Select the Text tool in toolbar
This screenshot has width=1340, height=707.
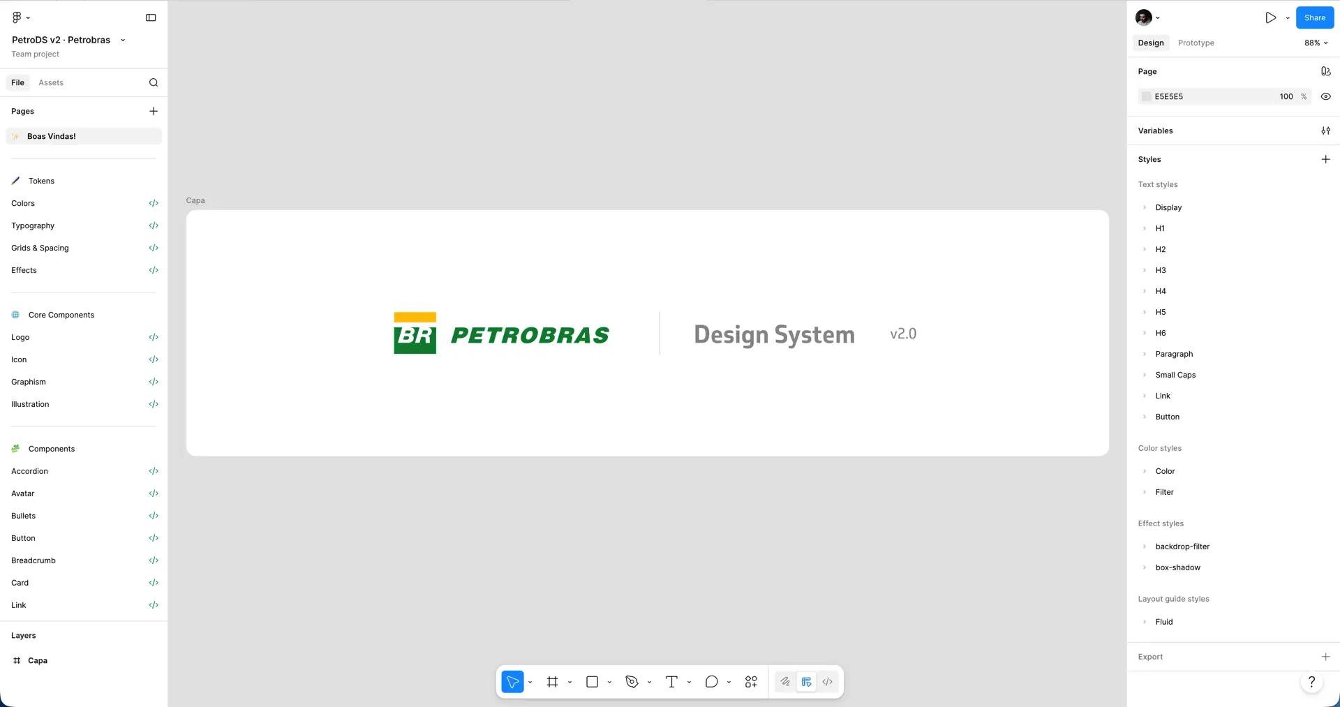[671, 682]
